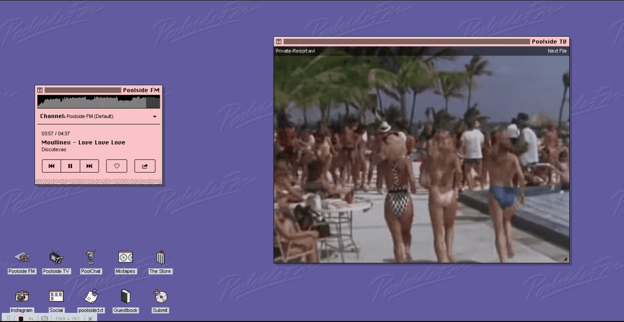This screenshot has height=322, width=624.
Task: Close the recorder bar with X
Action: coord(90,318)
